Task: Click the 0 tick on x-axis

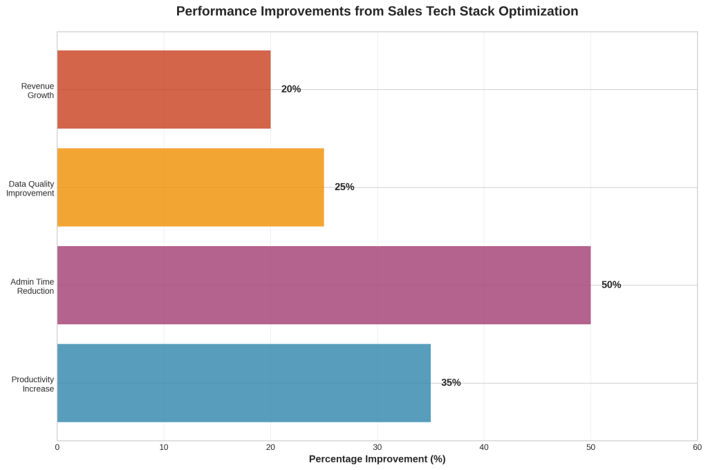Action: [x=57, y=447]
